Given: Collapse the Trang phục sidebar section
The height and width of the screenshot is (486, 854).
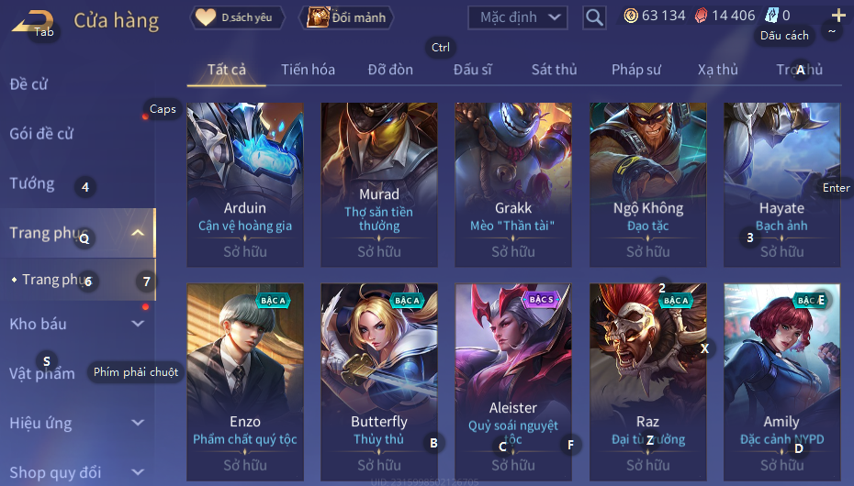Looking at the screenshot, I should click(138, 233).
